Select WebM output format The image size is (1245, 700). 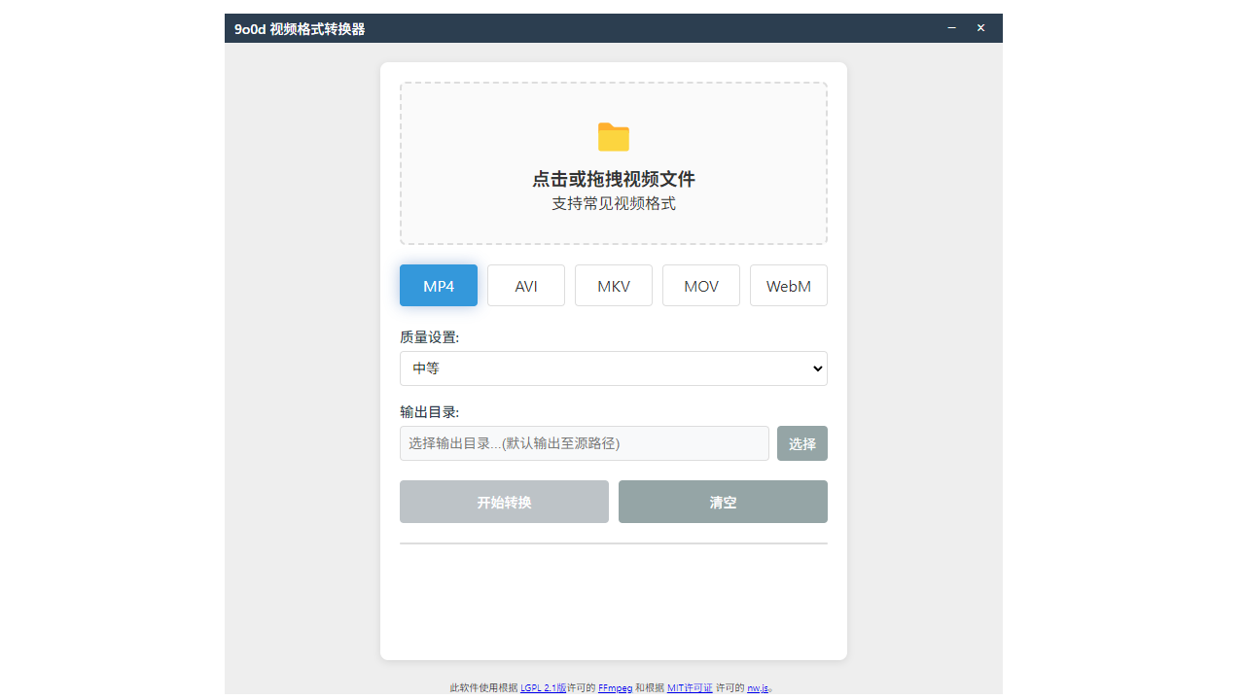click(x=788, y=285)
